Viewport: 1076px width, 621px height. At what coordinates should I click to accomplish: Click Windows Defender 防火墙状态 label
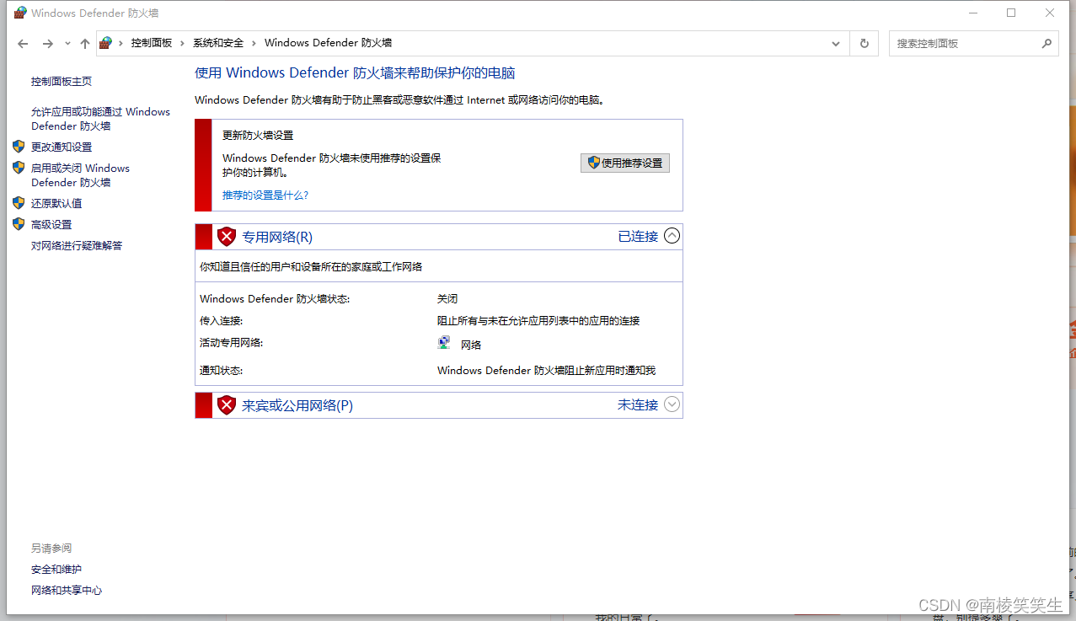(x=275, y=299)
